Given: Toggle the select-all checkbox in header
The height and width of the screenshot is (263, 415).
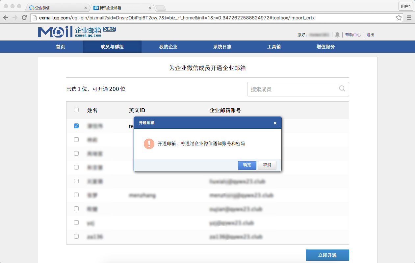Looking at the screenshot, I should pos(76,110).
